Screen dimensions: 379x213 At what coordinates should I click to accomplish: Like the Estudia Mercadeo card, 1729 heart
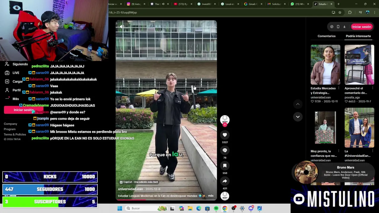click(x=312, y=101)
